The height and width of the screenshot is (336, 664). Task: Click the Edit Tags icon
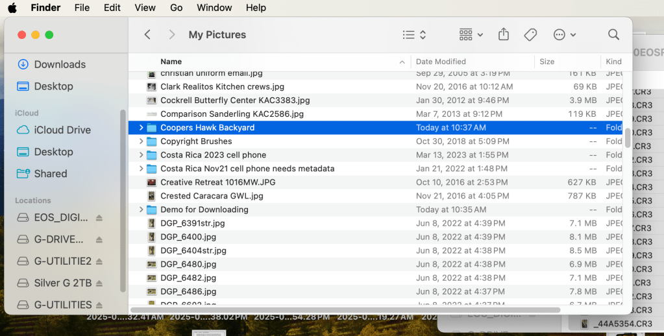coord(530,34)
